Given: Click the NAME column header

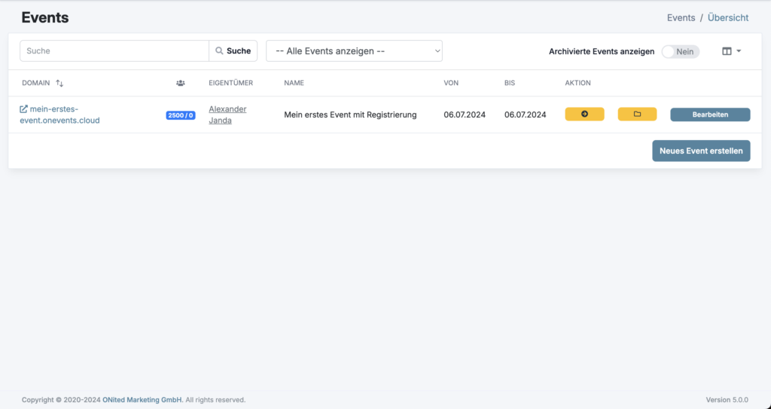Looking at the screenshot, I should tap(294, 83).
